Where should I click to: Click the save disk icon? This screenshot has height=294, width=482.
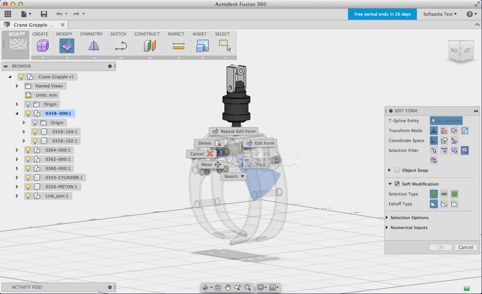point(44,14)
